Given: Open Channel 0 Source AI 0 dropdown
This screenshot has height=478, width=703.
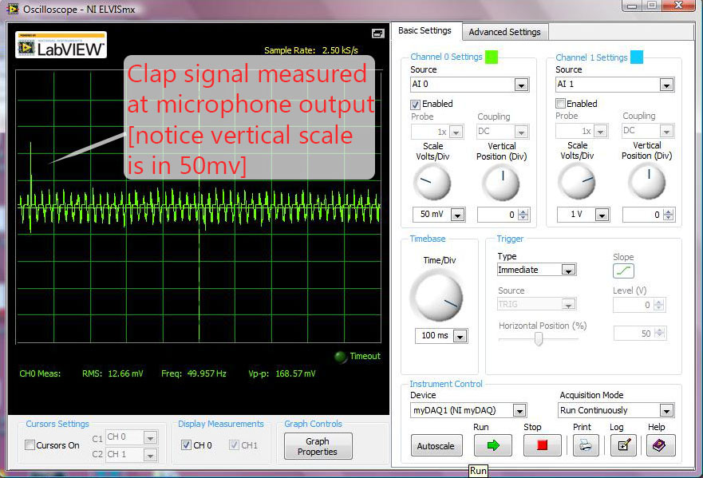Looking at the screenshot, I should tap(521, 85).
